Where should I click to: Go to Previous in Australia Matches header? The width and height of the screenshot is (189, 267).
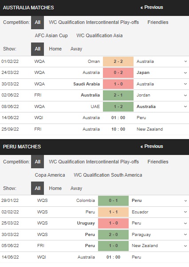[152, 8]
